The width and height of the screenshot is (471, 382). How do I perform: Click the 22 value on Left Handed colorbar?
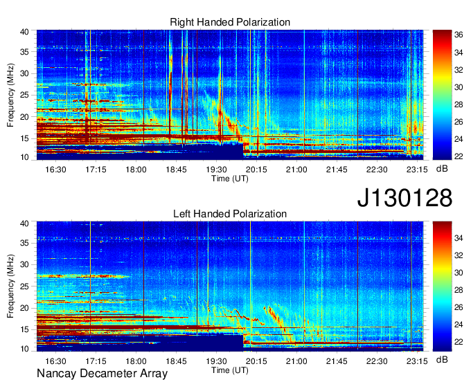459,342
